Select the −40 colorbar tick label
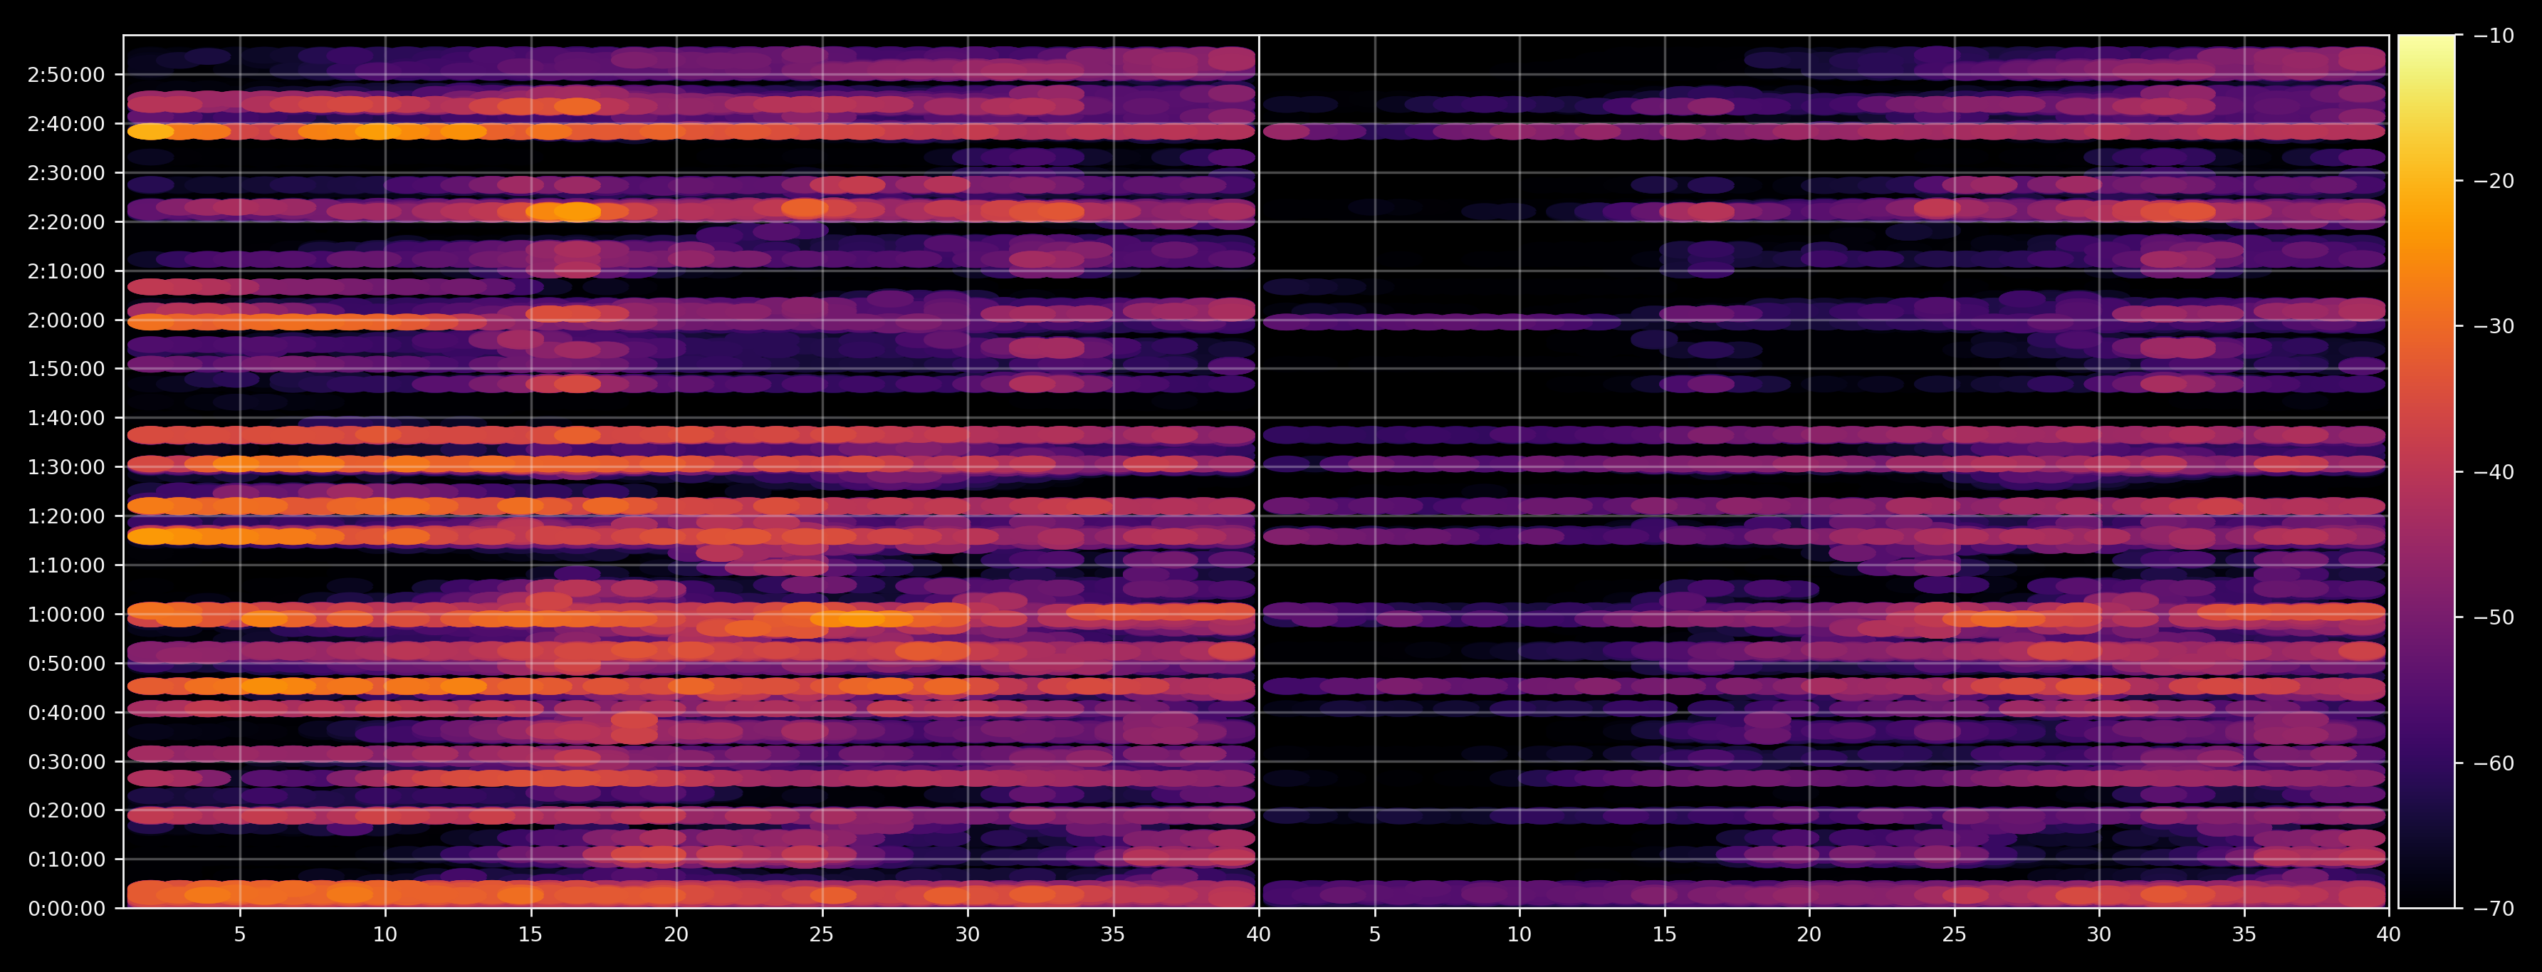 click(2494, 471)
